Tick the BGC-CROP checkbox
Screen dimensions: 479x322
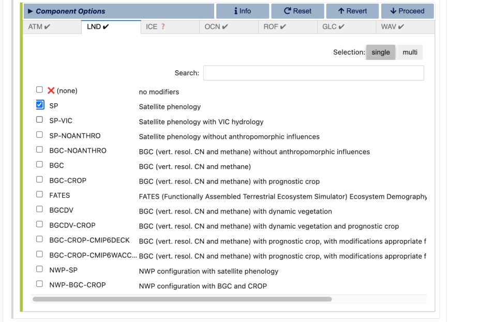click(x=40, y=180)
